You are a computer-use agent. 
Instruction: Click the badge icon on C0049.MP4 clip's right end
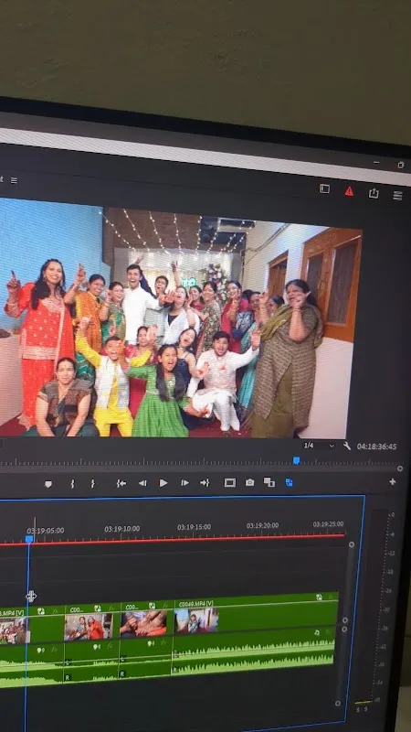pyautogui.click(x=319, y=597)
